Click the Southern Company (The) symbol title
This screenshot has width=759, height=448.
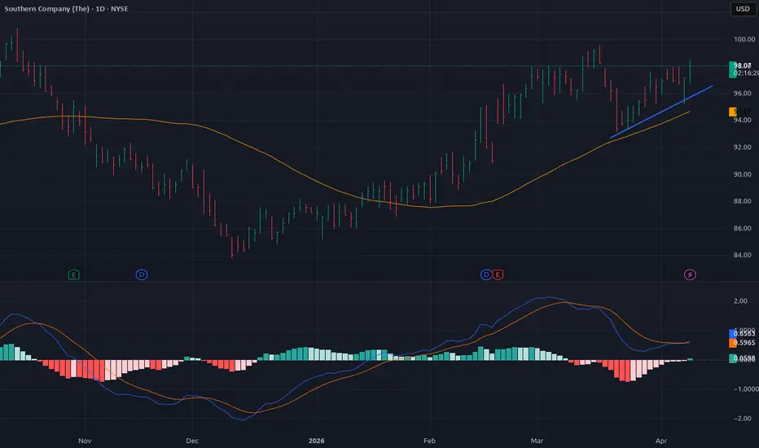click(48, 9)
